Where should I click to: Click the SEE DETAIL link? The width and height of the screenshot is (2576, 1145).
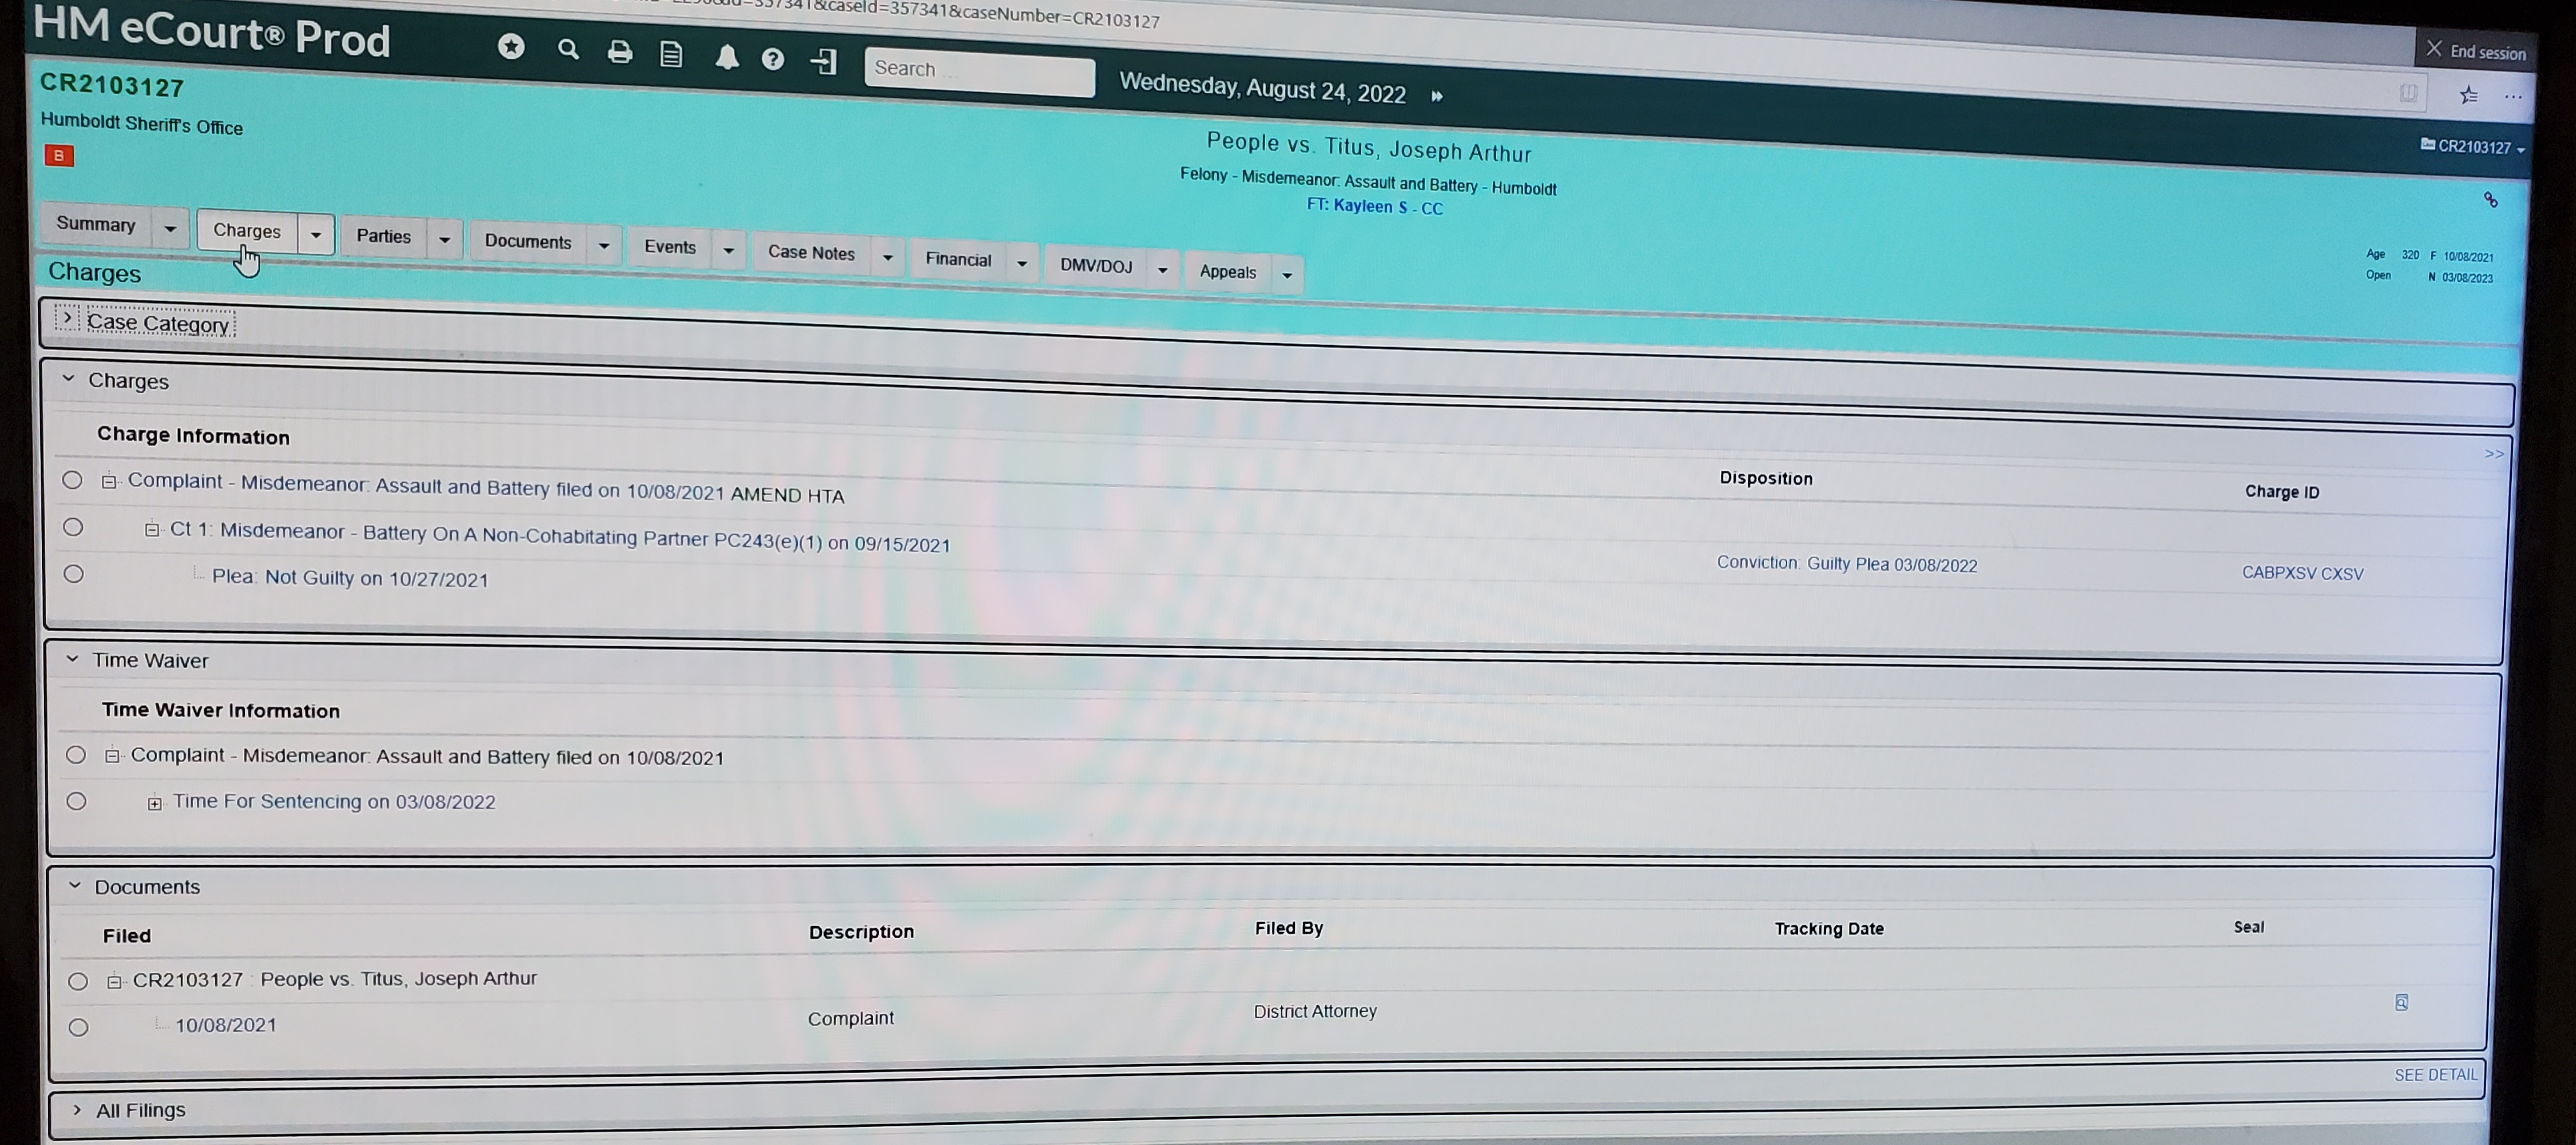[2435, 1075]
